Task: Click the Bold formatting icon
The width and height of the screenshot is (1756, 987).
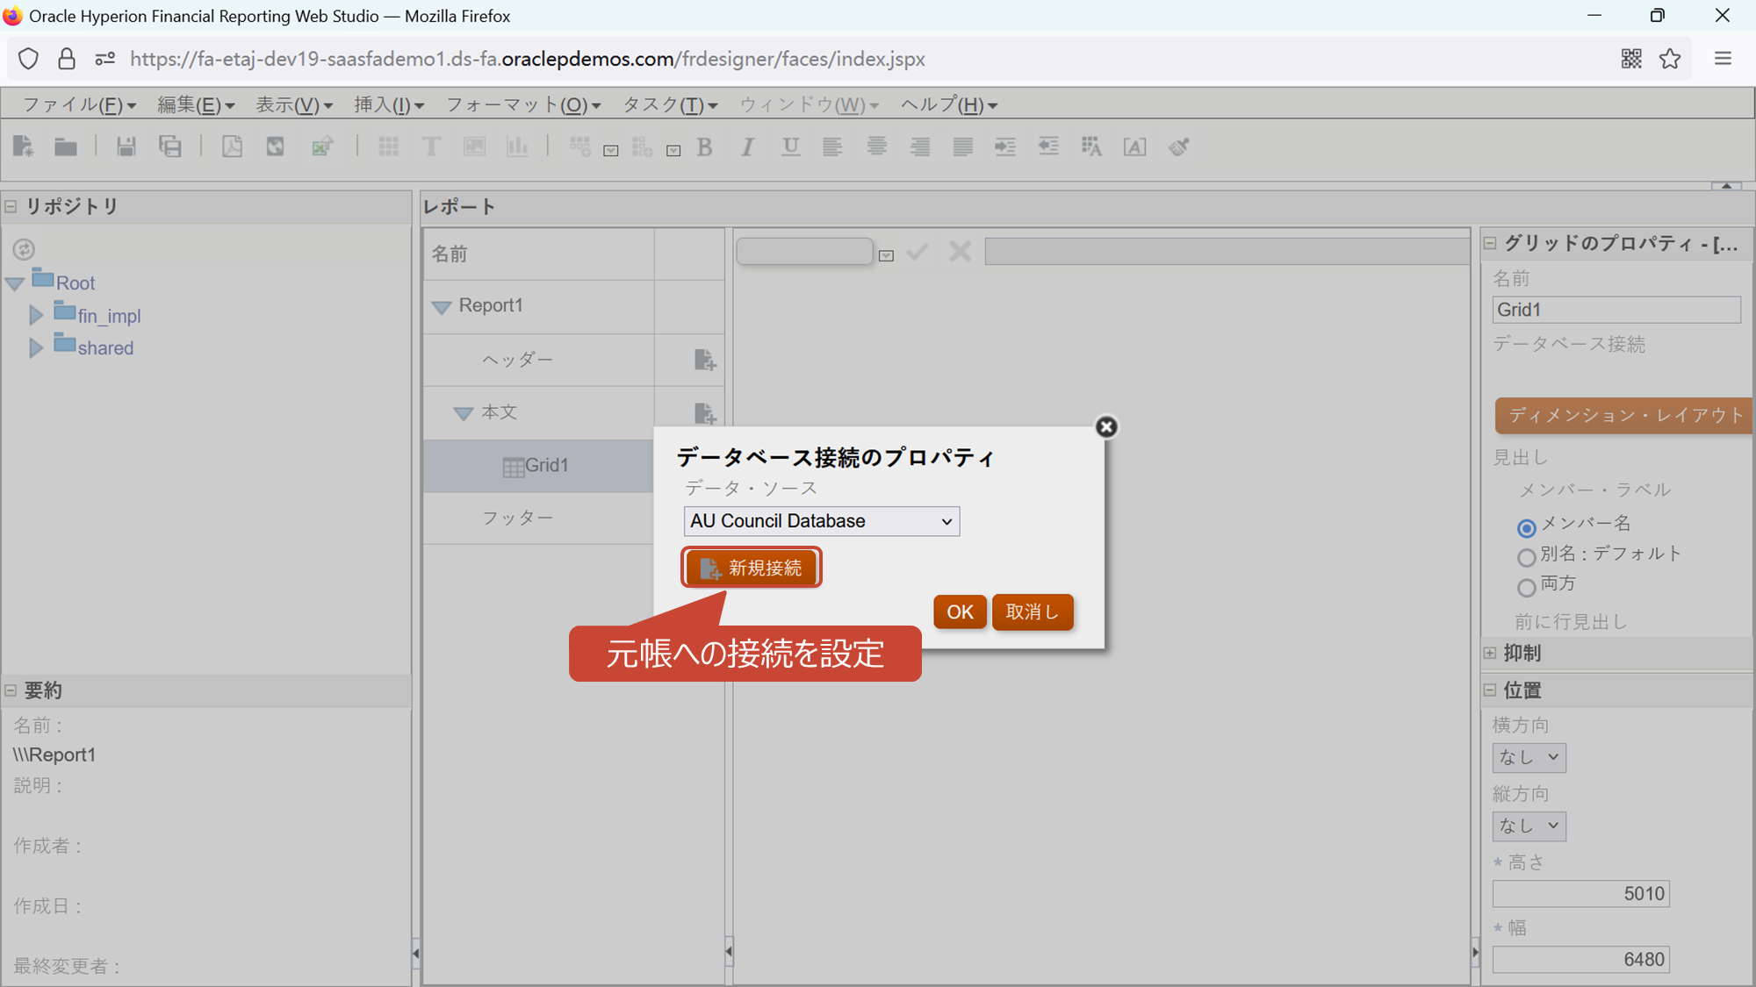Action: click(704, 147)
